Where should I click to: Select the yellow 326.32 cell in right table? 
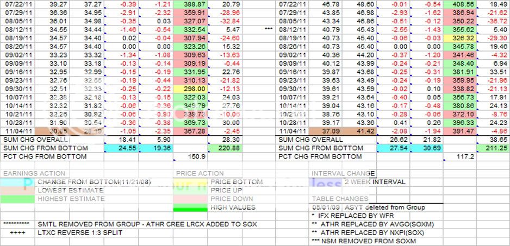(461, 39)
